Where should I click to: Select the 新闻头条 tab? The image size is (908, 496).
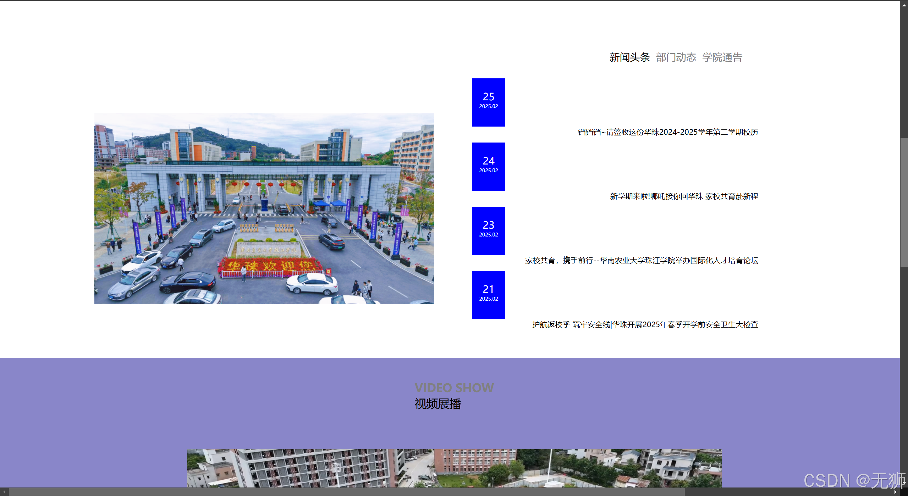point(629,57)
